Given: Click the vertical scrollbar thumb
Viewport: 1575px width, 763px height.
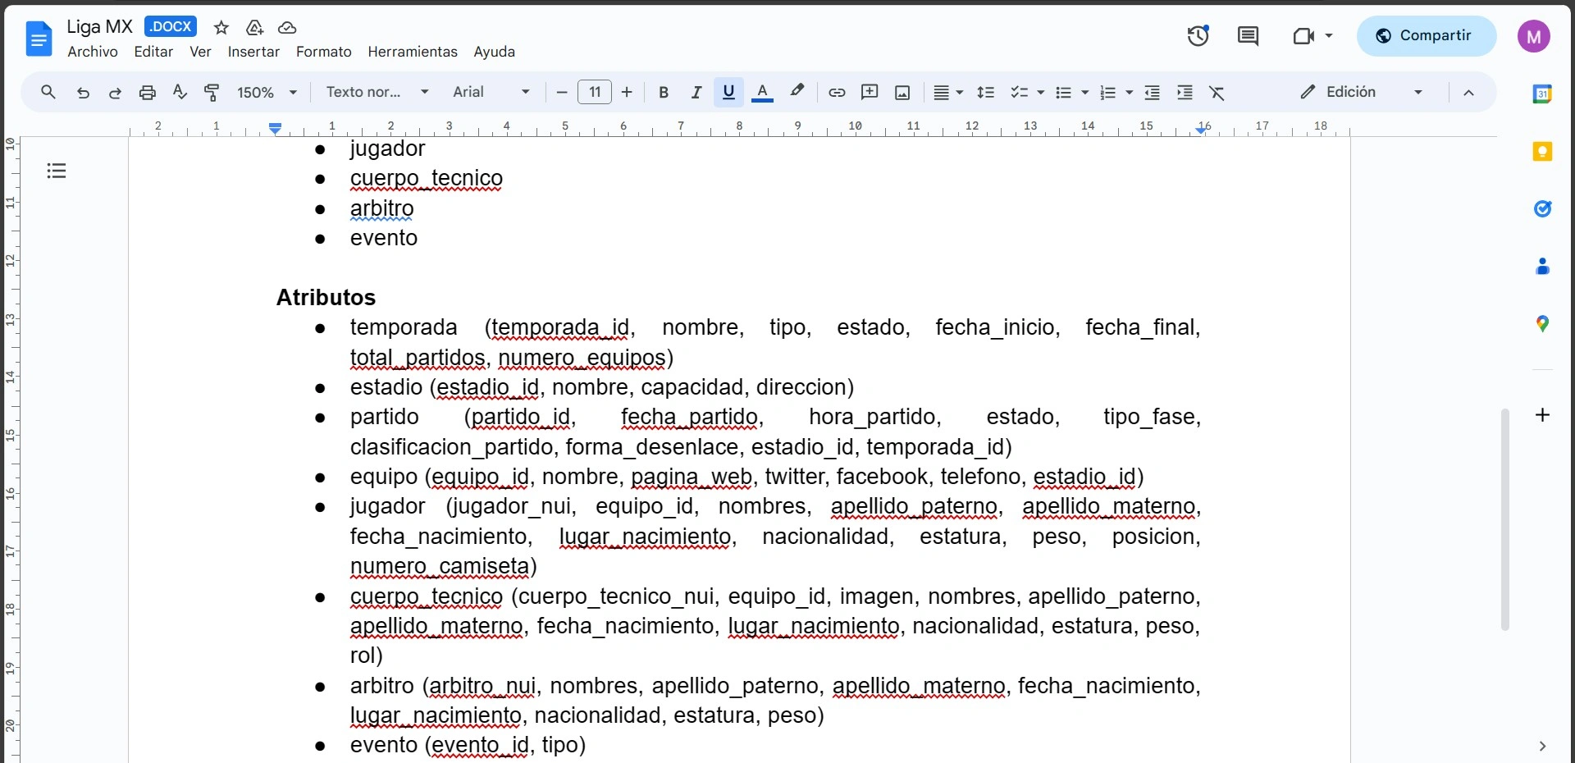Looking at the screenshot, I should [1504, 519].
